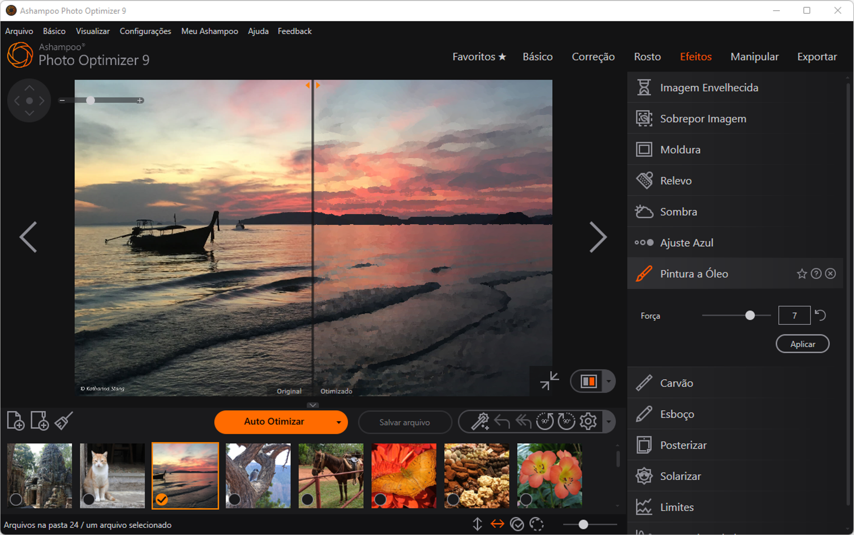Expand the compare view mode dropdown
Screen dimensions: 854x535
[608, 381]
